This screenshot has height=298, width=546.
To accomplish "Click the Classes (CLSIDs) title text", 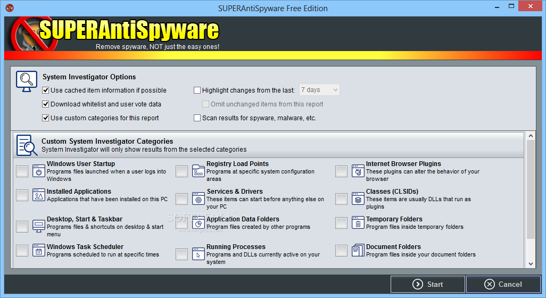I will point(392,192).
